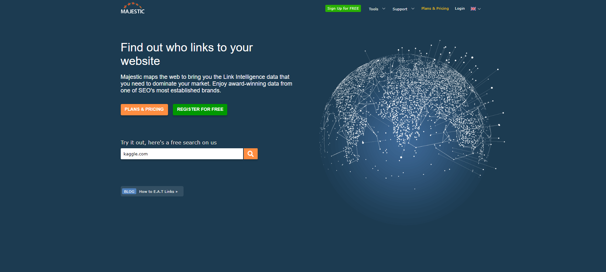Click the 'Majestic maps the web' paragraph
This screenshot has height=272, width=606.
(207, 84)
